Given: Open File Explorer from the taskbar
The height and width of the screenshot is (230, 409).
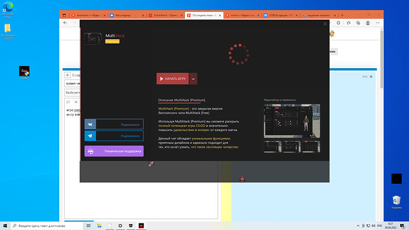Looking at the screenshot, I should pos(100,226).
